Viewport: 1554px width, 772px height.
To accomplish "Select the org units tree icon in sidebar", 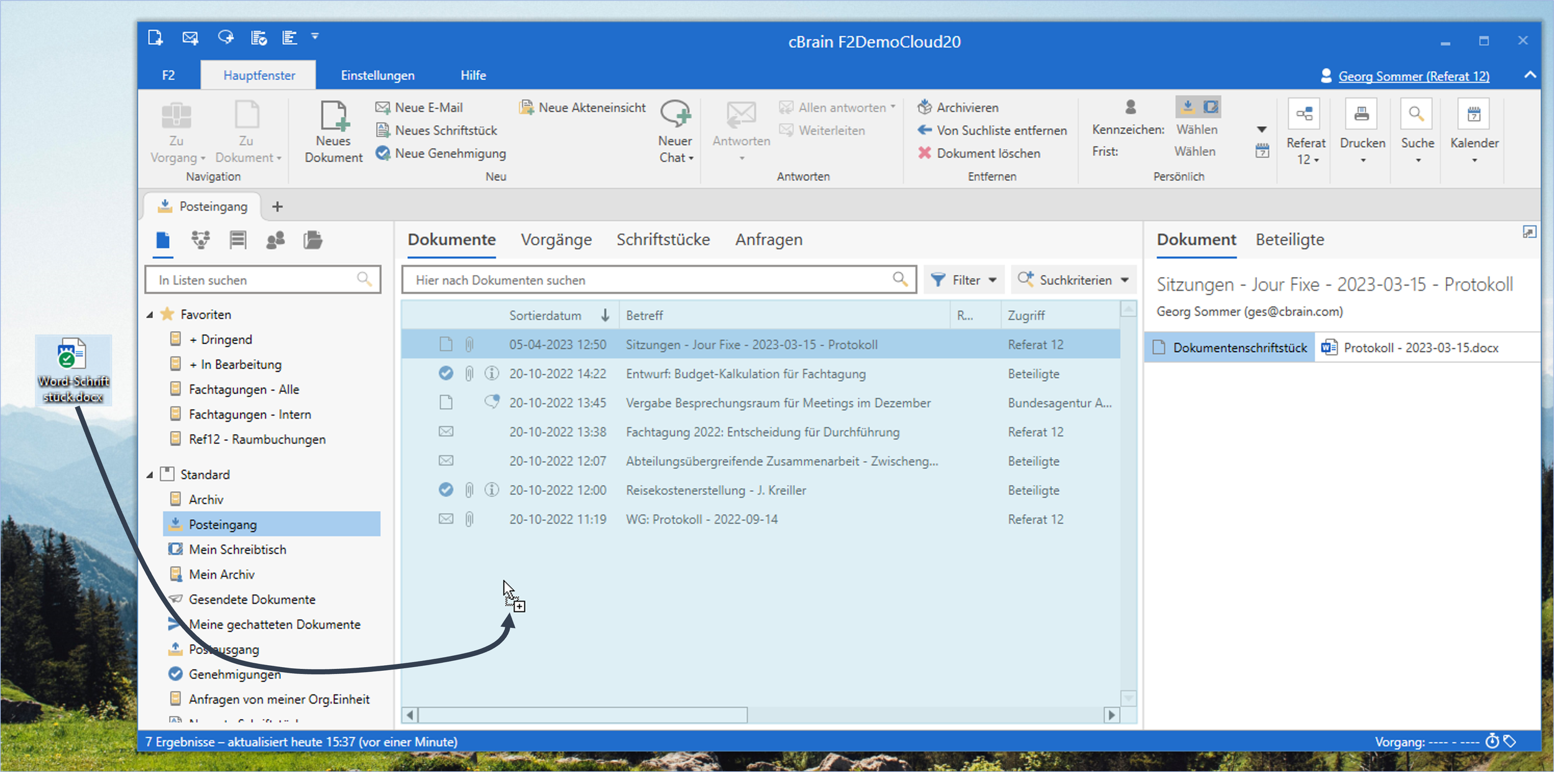I will [x=200, y=240].
